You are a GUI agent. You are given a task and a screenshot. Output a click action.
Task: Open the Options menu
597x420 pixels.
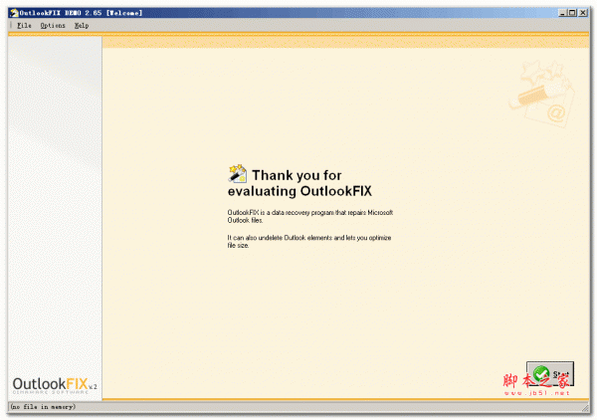pyautogui.click(x=53, y=26)
